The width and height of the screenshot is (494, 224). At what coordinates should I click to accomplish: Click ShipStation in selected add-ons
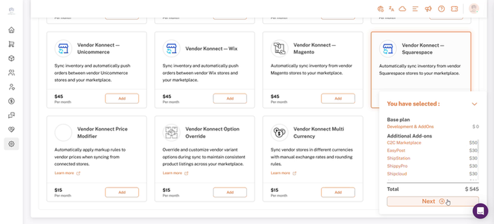click(x=398, y=158)
